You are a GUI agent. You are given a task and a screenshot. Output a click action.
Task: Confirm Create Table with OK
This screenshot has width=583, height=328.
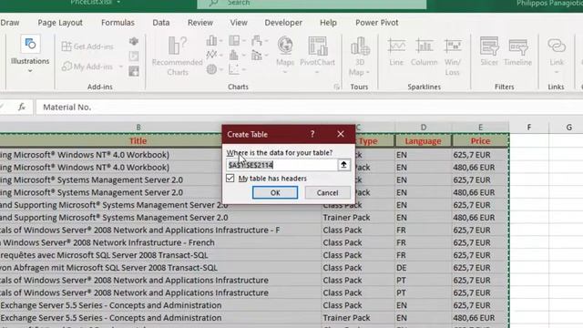point(275,192)
